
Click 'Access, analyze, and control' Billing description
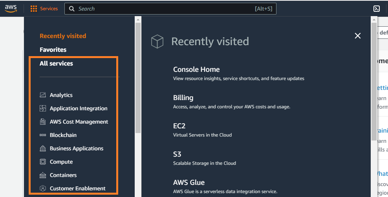click(x=232, y=107)
